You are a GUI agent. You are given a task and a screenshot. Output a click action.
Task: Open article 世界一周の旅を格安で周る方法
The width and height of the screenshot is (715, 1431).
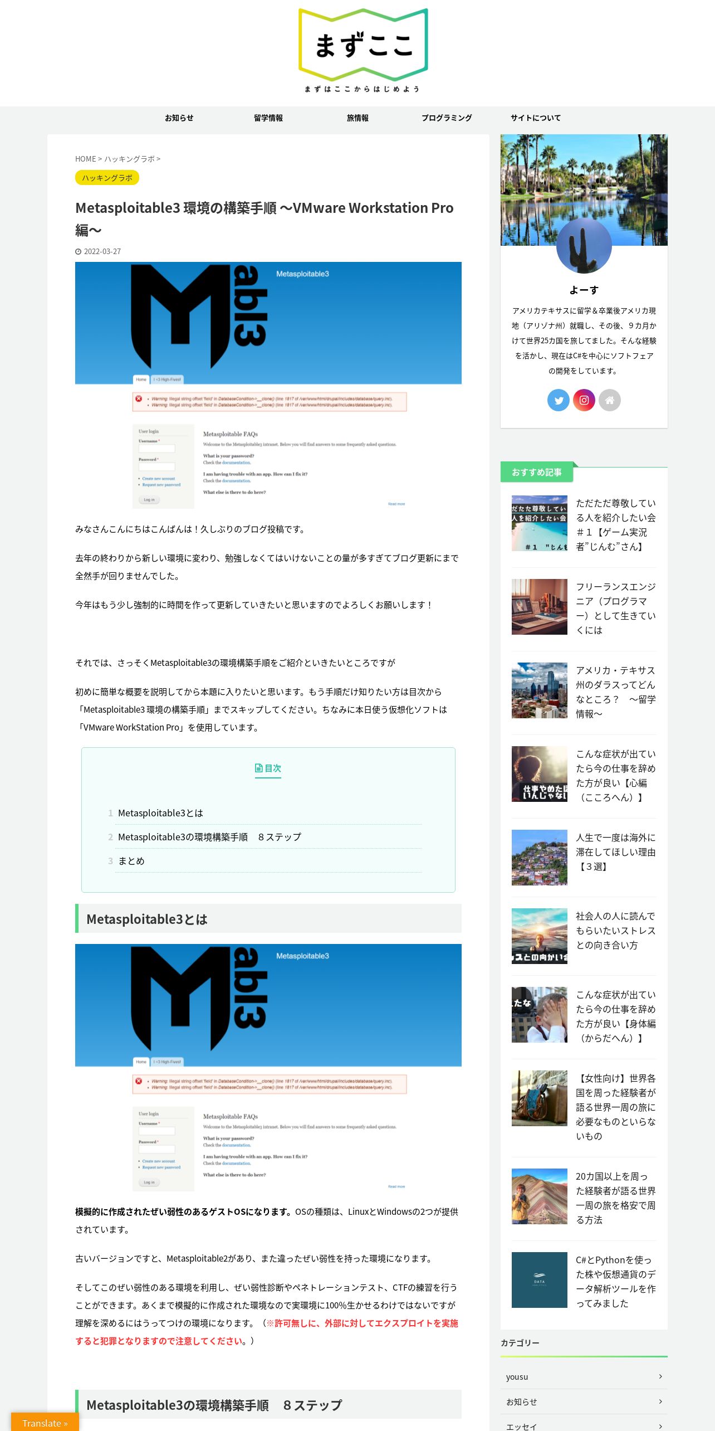pyautogui.click(x=616, y=1198)
